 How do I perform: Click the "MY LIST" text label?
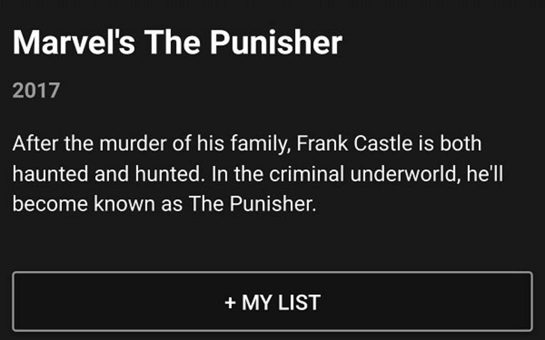point(281,302)
